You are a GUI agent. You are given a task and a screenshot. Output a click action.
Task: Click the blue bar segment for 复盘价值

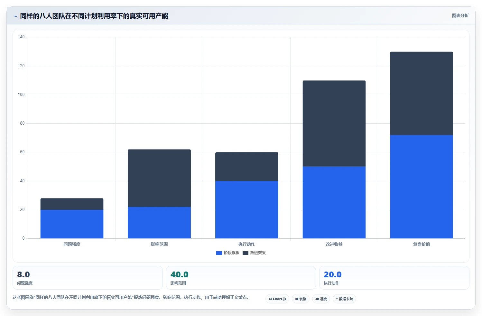point(422,187)
